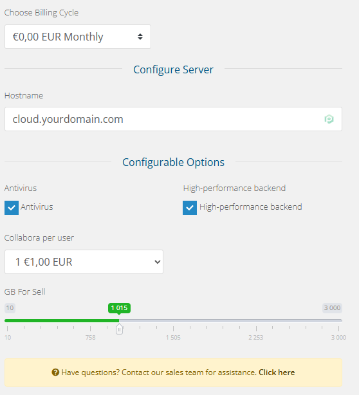Click the 3 000 maximum badge above slider
The height and width of the screenshot is (395, 359).
[332, 308]
